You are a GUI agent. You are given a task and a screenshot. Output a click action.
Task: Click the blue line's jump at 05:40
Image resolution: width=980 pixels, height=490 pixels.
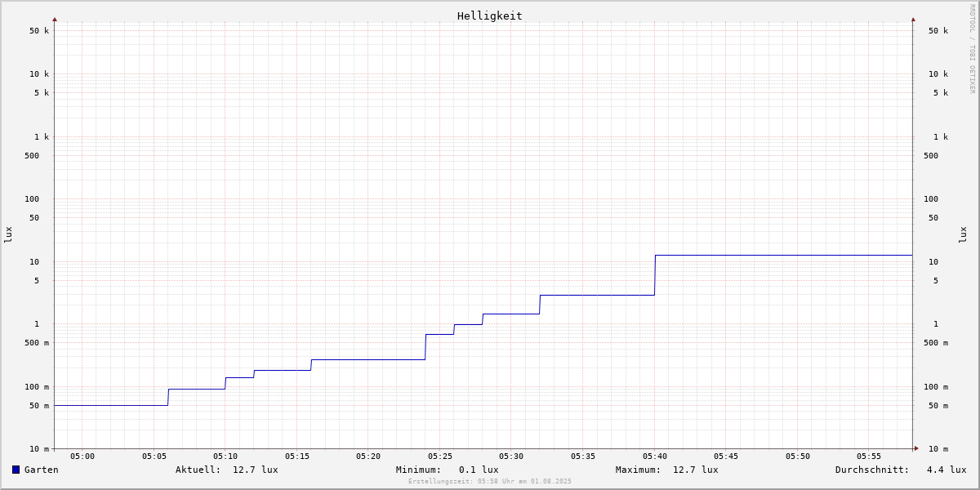(655, 275)
